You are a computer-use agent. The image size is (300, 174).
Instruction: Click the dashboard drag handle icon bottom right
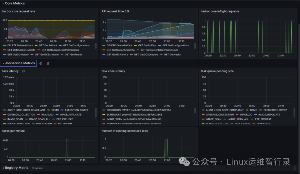(295, 168)
